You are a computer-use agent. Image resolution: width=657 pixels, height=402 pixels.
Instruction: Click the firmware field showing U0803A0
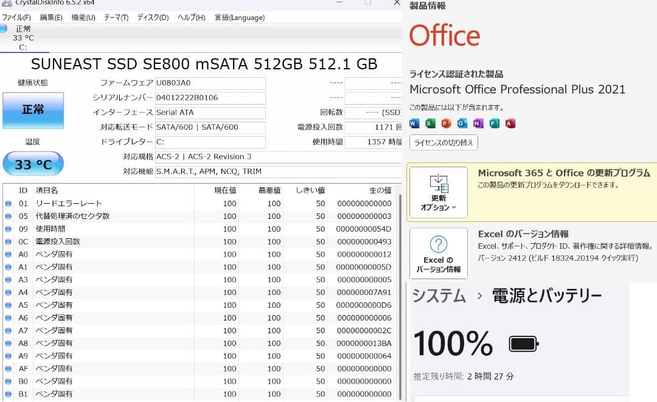coord(210,83)
